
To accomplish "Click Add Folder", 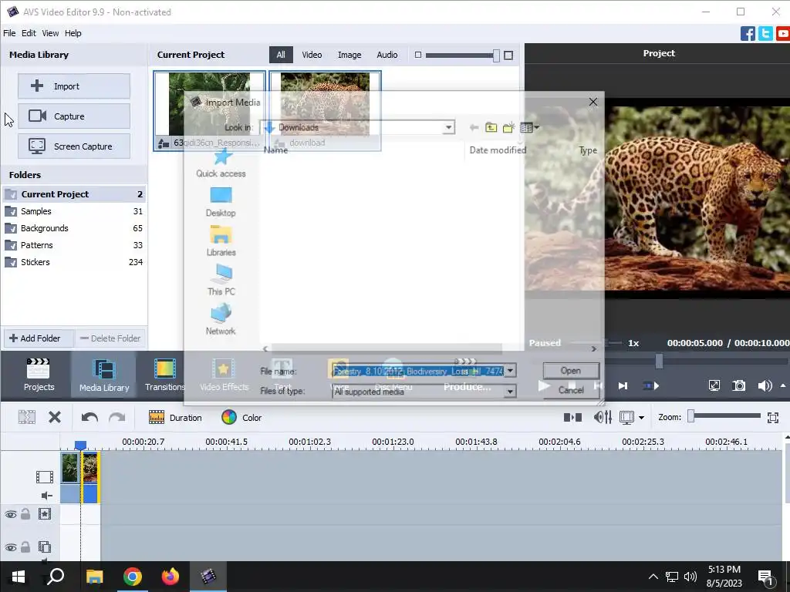I will 39,338.
